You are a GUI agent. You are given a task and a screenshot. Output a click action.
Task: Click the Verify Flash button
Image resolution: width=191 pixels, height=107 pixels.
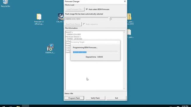click(x=95, y=98)
